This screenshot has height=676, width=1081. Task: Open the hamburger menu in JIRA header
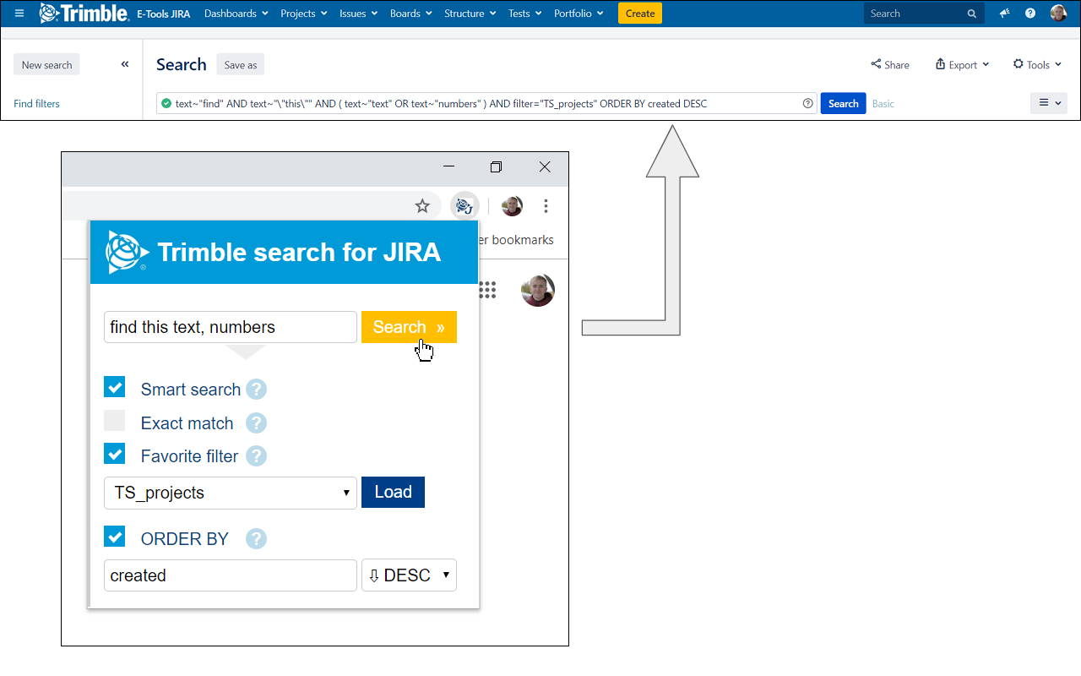[20, 14]
